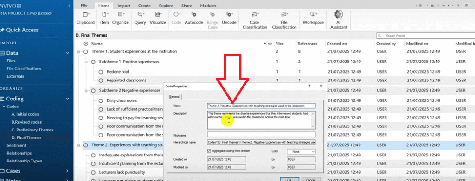Viewport: 475px width, 181px height.
Task: Collapse the Coding section chevron in sidebar
Action: point(68,99)
